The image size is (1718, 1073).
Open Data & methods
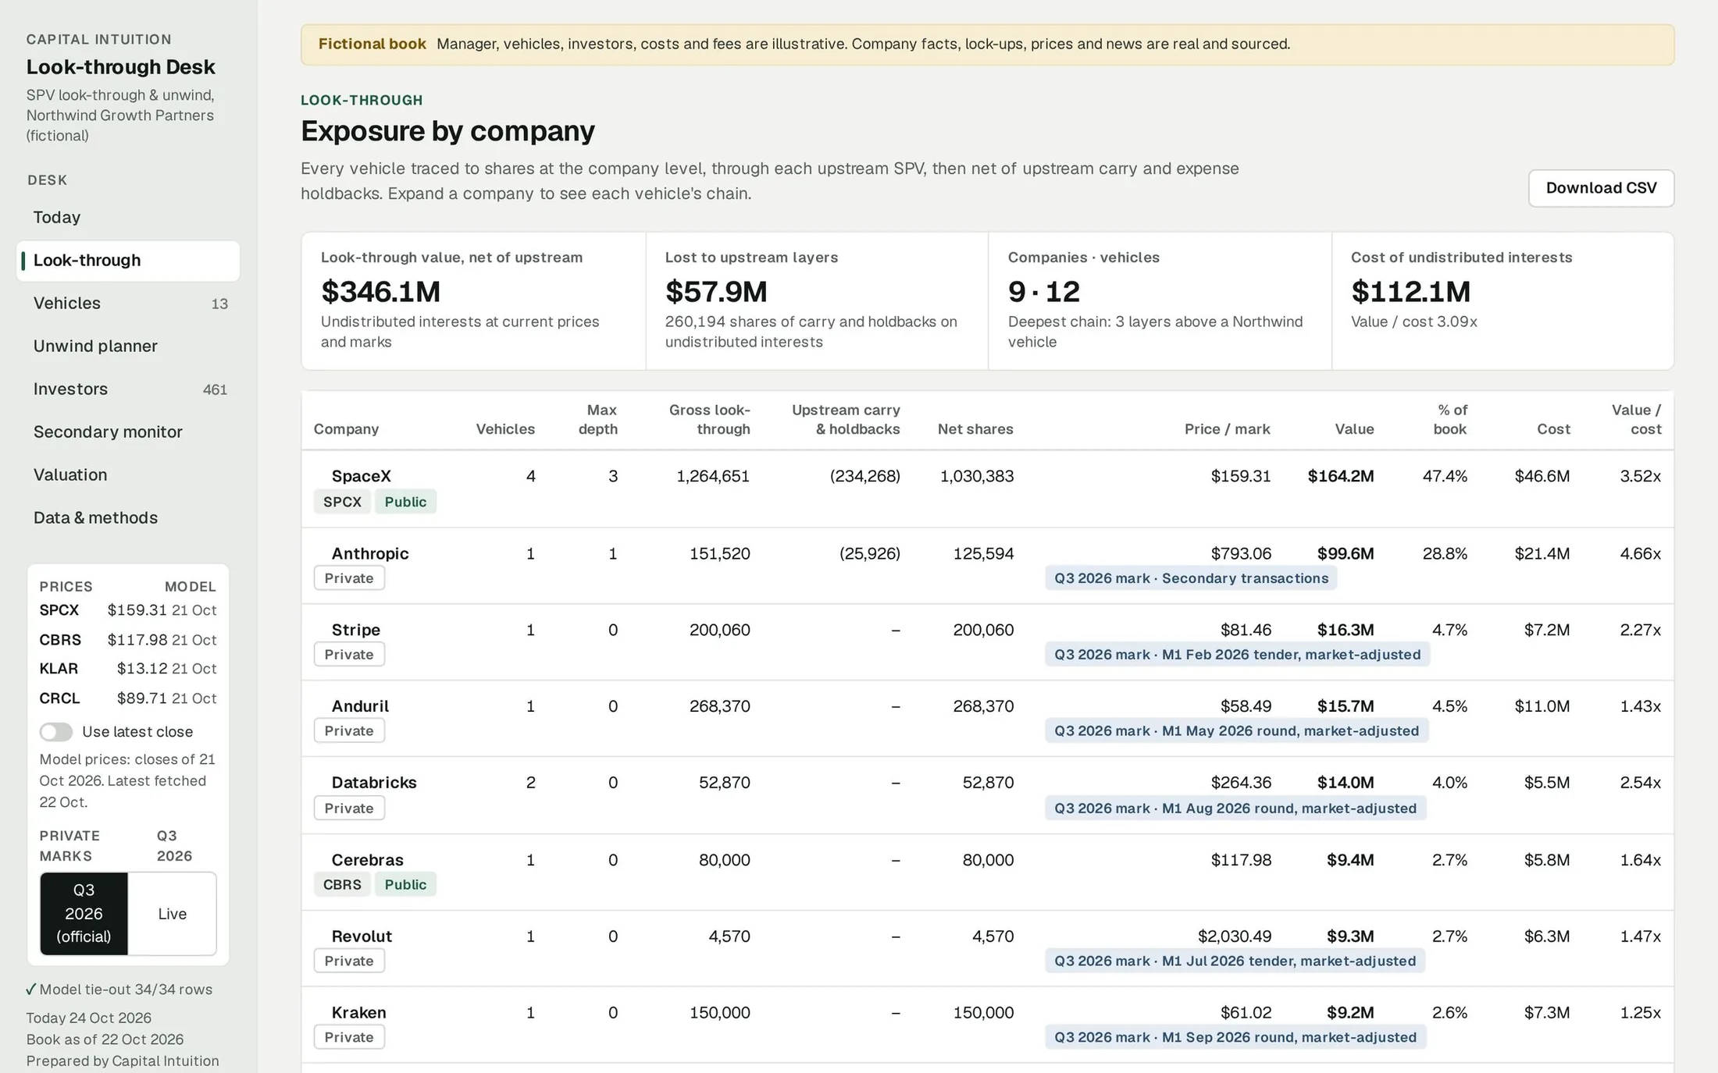(128, 517)
